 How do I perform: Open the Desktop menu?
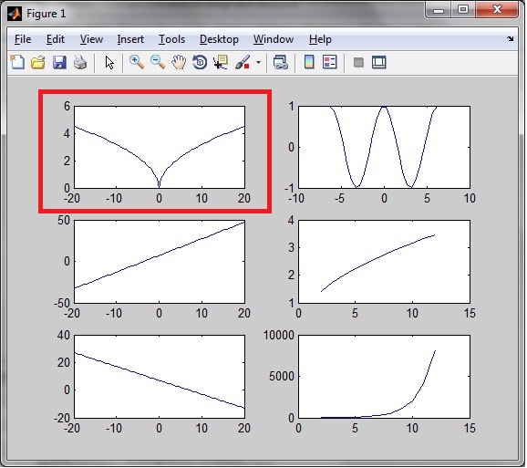coord(219,39)
